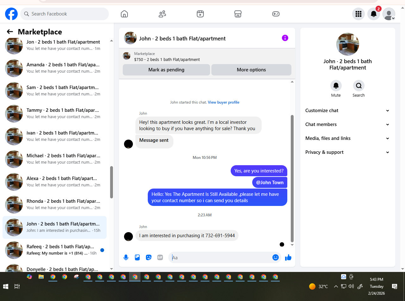Viewport: 405px width, 301px height.
Task: Open the Notifications bell with badge
Action: tap(374, 14)
